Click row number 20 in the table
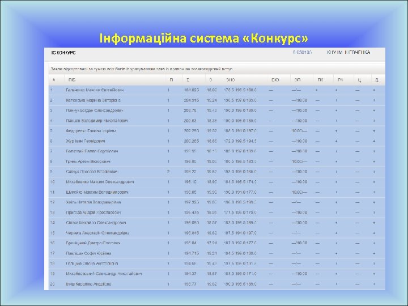The height and width of the screenshot is (306, 408). (x=52, y=284)
